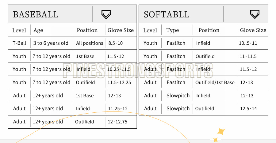Image resolution: width=276 pixels, height=143 pixels.
Task: Click the home plate icon beside BASEBALL
Action: (106, 14)
